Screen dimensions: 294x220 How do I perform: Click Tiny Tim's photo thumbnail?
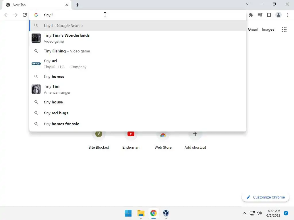pos(36,89)
